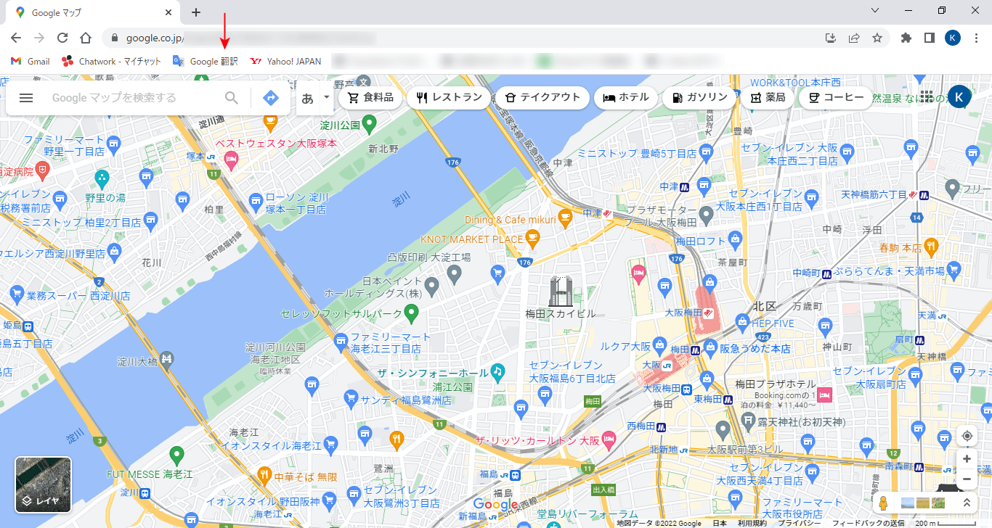Filter by レストラン category chip
This screenshot has height=528, width=992.
(449, 97)
